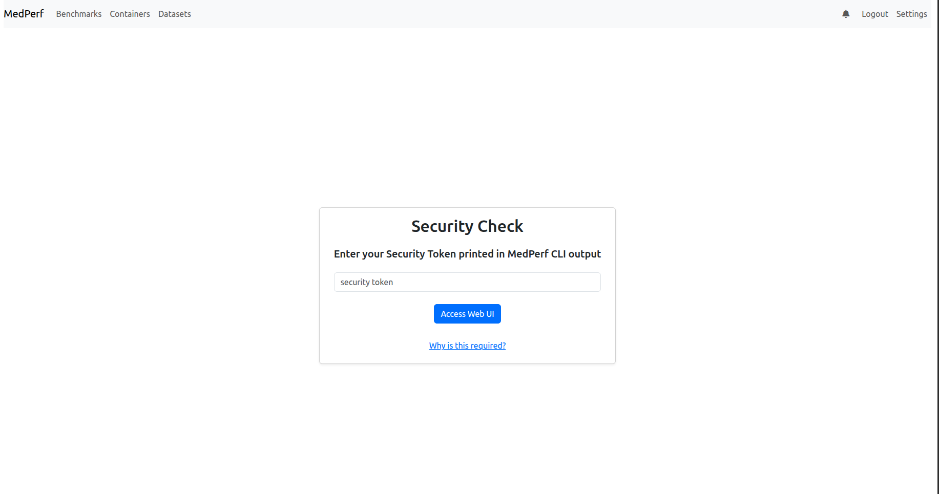Click the 'security token' placeholder text
The height and width of the screenshot is (494, 939).
click(367, 282)
